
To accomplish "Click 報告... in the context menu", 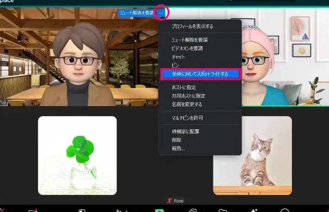I will (x=178, y=148).
